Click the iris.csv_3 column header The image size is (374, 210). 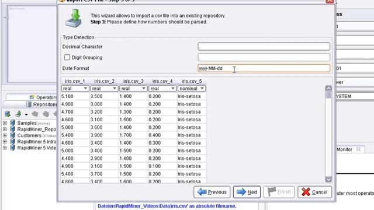(x=133, y=81)
